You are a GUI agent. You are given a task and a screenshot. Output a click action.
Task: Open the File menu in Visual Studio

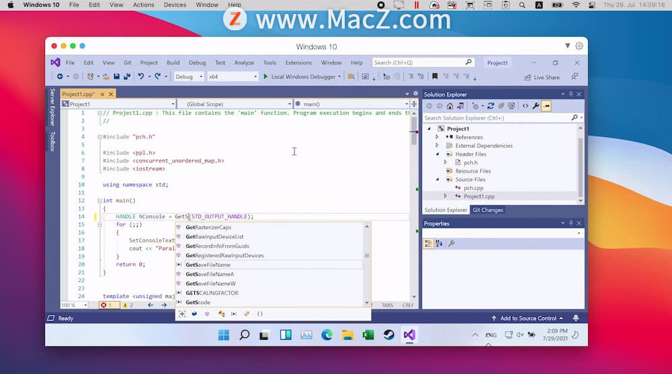[x=70, y=62]
